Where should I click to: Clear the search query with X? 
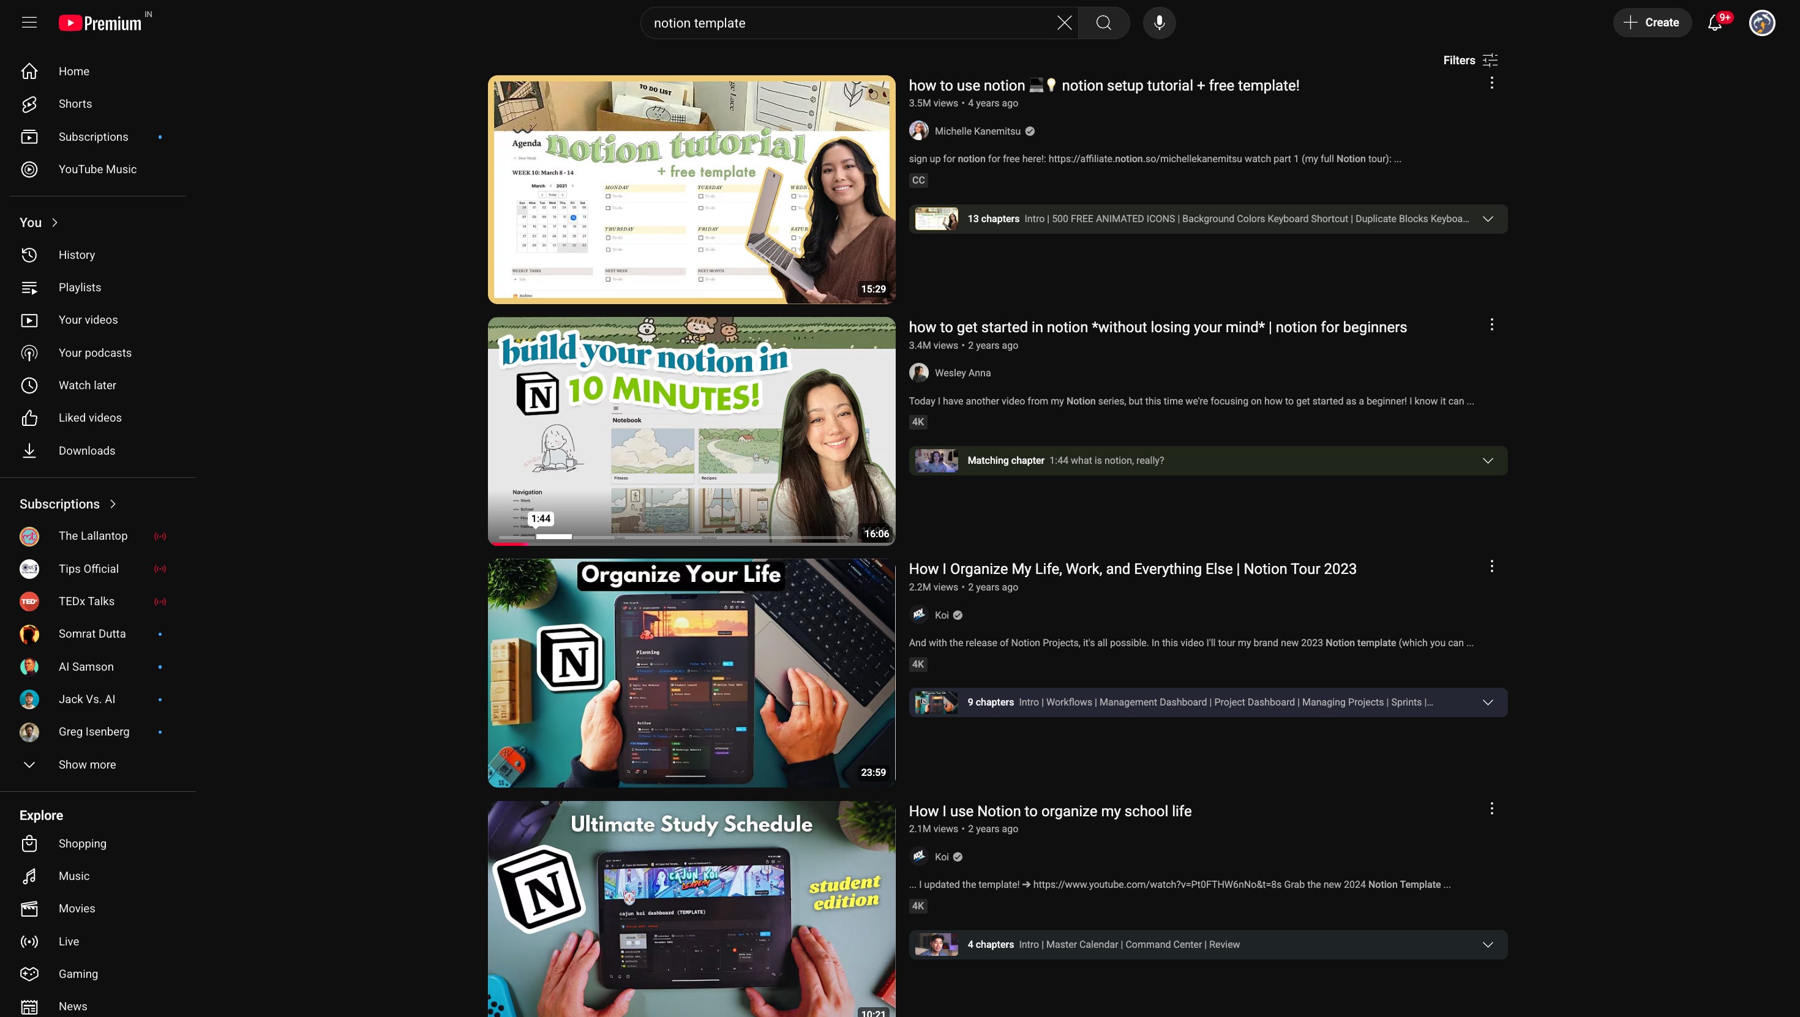click(1063, 23)
